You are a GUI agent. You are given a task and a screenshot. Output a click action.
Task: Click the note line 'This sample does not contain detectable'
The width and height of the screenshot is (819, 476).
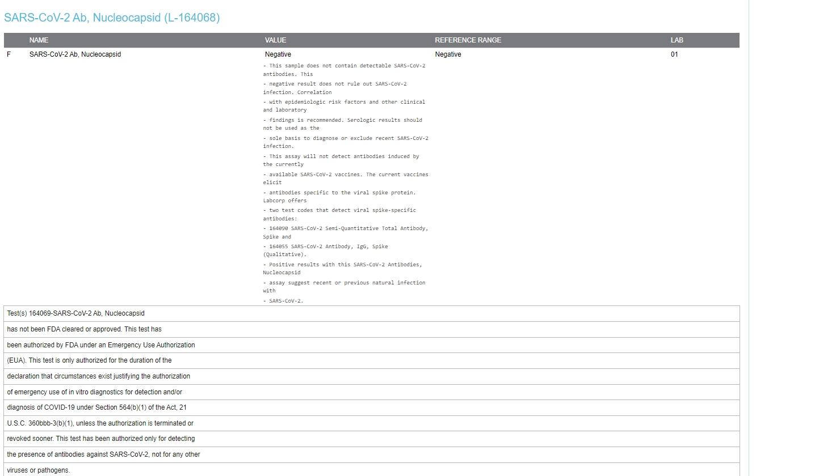tap(344, 70)
